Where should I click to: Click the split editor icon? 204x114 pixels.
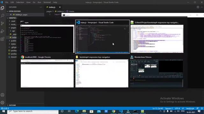[x=198, y=7]
